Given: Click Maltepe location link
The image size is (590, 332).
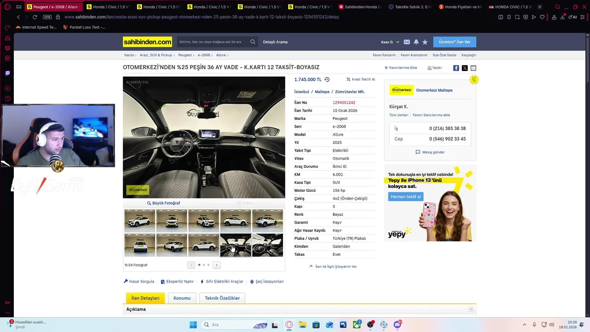Looking at the screenshot, I should coord(322,92).
